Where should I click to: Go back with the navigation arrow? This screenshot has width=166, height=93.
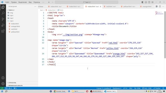pyautogui.click(x=49, y=2)
